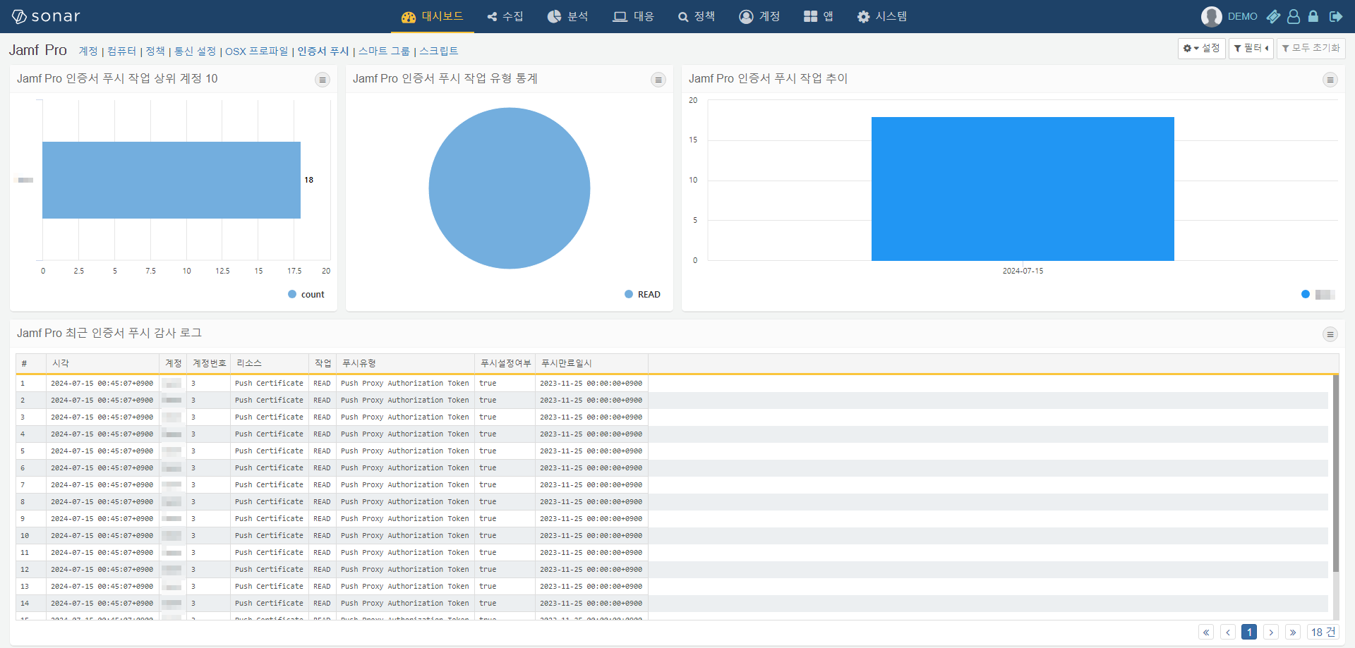Sort by 푸시설정여부 column header
The height and width of the screenshot is (648, 1355).
[505, 363]
